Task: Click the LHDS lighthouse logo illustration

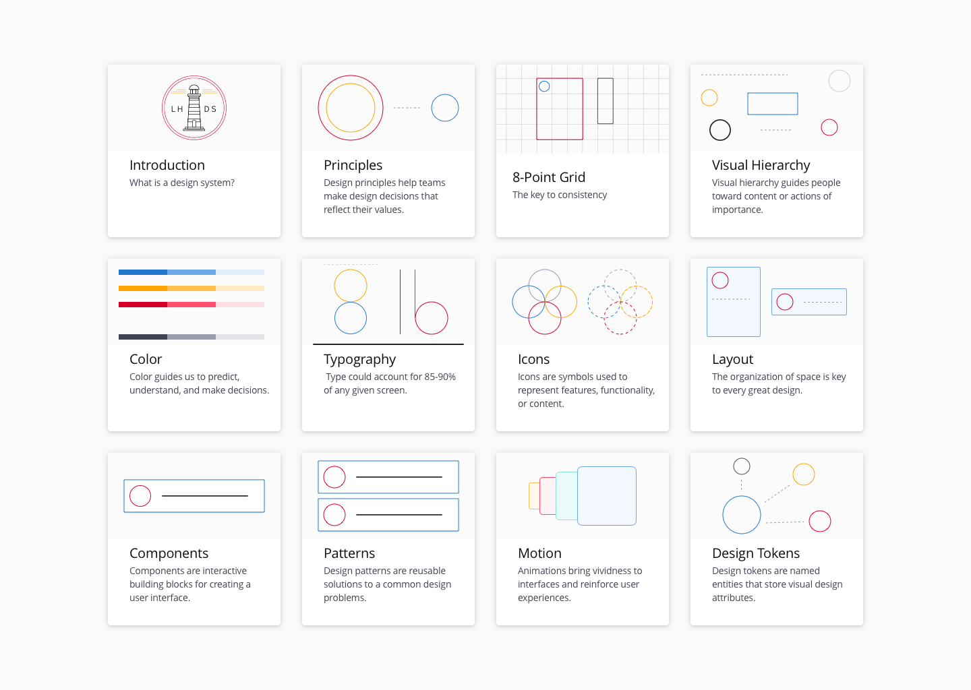Action: (194, 108)
